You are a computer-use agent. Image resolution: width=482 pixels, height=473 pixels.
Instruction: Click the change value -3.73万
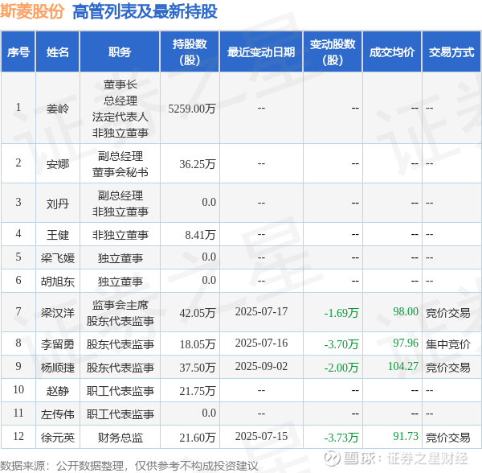341,438
